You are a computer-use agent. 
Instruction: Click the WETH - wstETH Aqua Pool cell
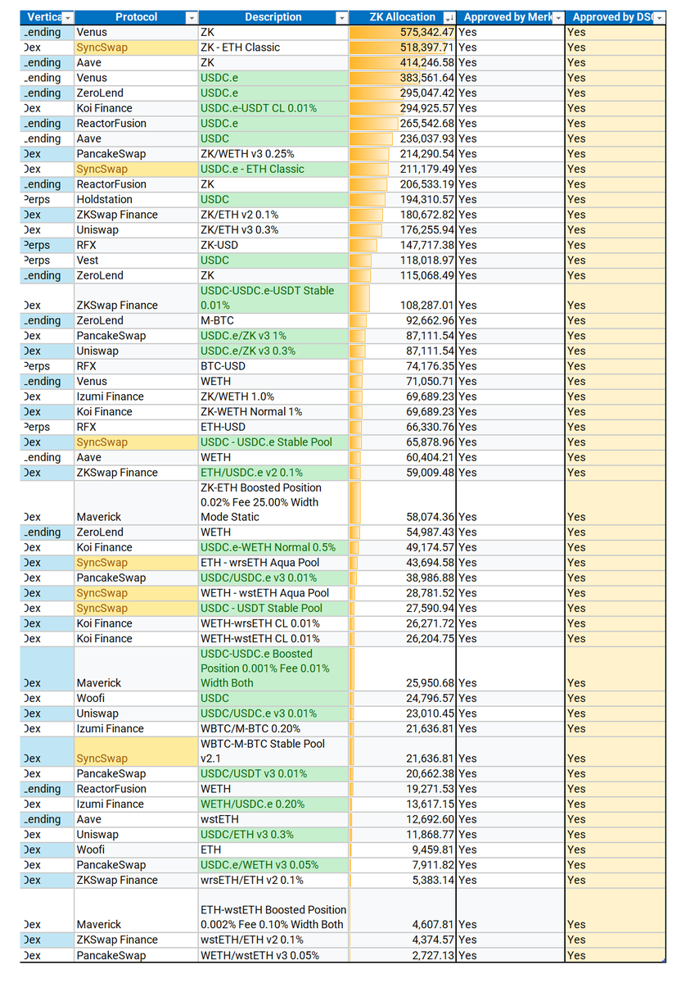click(273, 593)
